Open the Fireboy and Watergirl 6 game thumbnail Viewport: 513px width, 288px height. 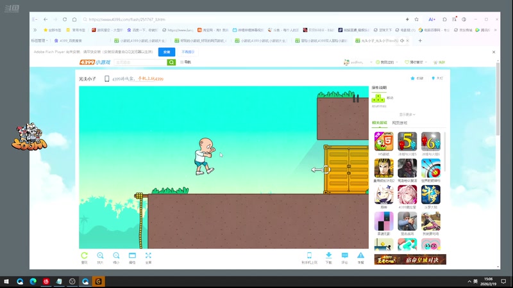tap(431, 141)
